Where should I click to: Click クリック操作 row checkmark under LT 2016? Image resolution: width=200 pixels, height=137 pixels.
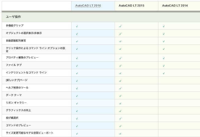point(77,49)
